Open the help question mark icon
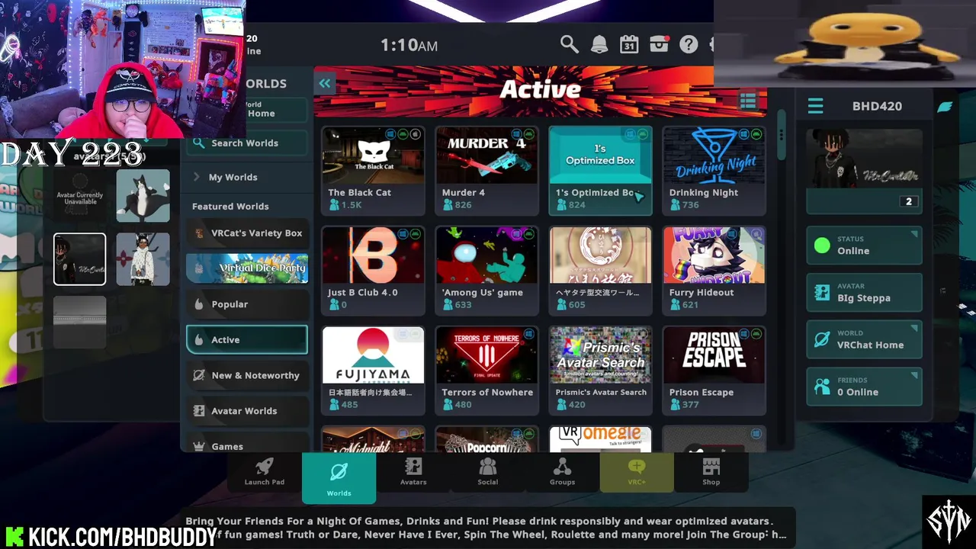Viewport: 976px width, 549px height. [x=689, y=44]
